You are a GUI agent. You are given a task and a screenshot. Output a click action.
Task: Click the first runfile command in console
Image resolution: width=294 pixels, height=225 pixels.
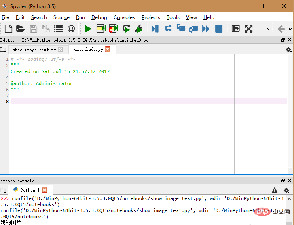142,201
